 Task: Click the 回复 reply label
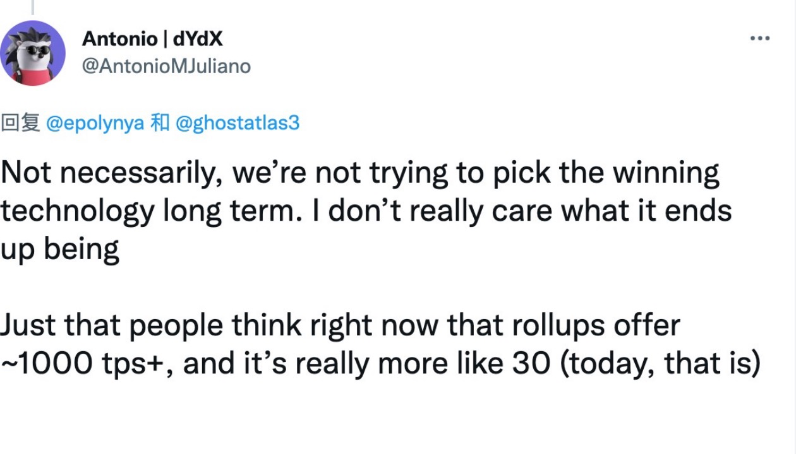(x=20, y=123)
